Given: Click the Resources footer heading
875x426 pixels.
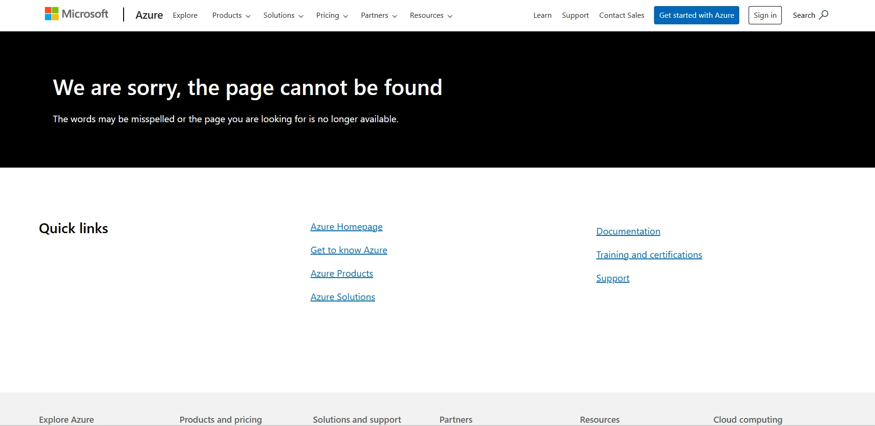Looking at the screenshot, I should [x=599, y=419].
